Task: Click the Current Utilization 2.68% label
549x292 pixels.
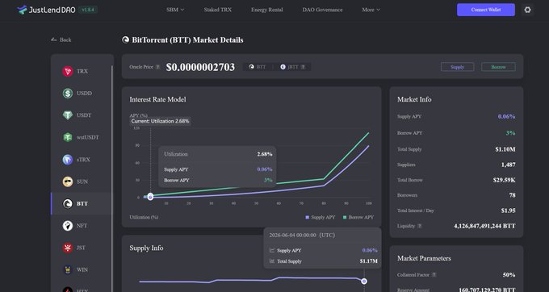Action: point(160,121)
